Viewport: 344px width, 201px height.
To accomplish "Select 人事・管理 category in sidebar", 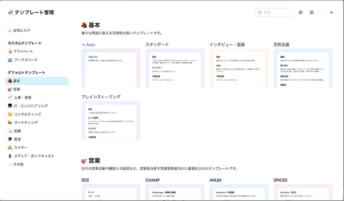I will click(37, 98).
